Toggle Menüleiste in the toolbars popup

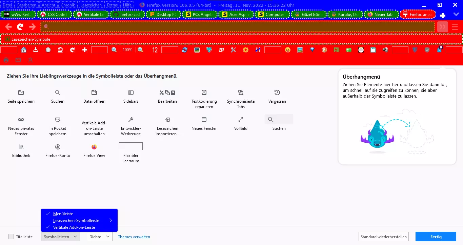click(63, 214)
